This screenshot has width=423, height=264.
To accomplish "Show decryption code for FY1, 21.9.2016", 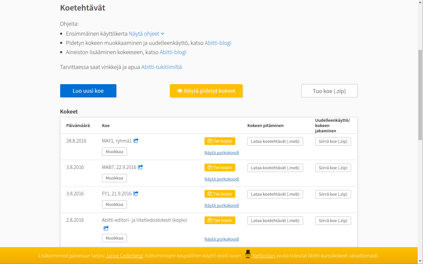I will (x=222, y=205).
